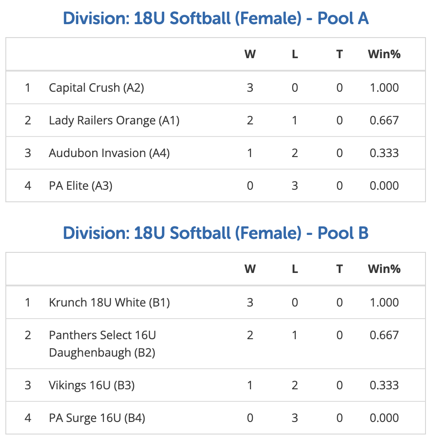This screenshot has height=443, width=434.
Task: Select PA Surge 16U's 0.000 win percentage
Action: tap(384, 418)
